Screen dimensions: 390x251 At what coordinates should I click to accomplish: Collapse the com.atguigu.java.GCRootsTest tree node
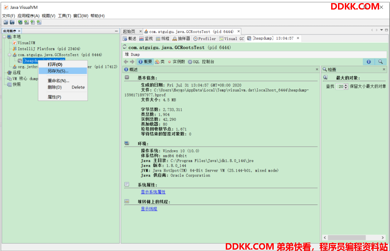(10, 55)
